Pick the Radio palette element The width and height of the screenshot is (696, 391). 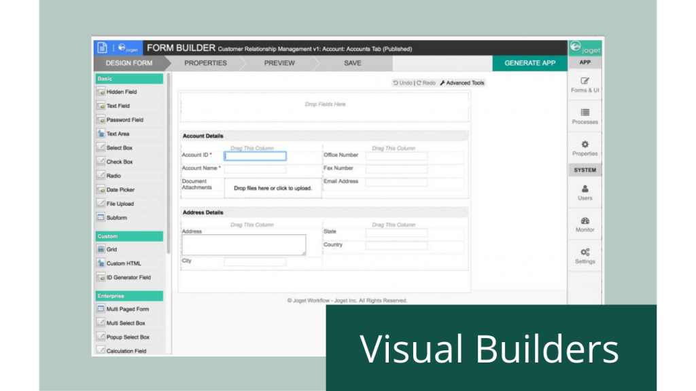coord(114,176)
